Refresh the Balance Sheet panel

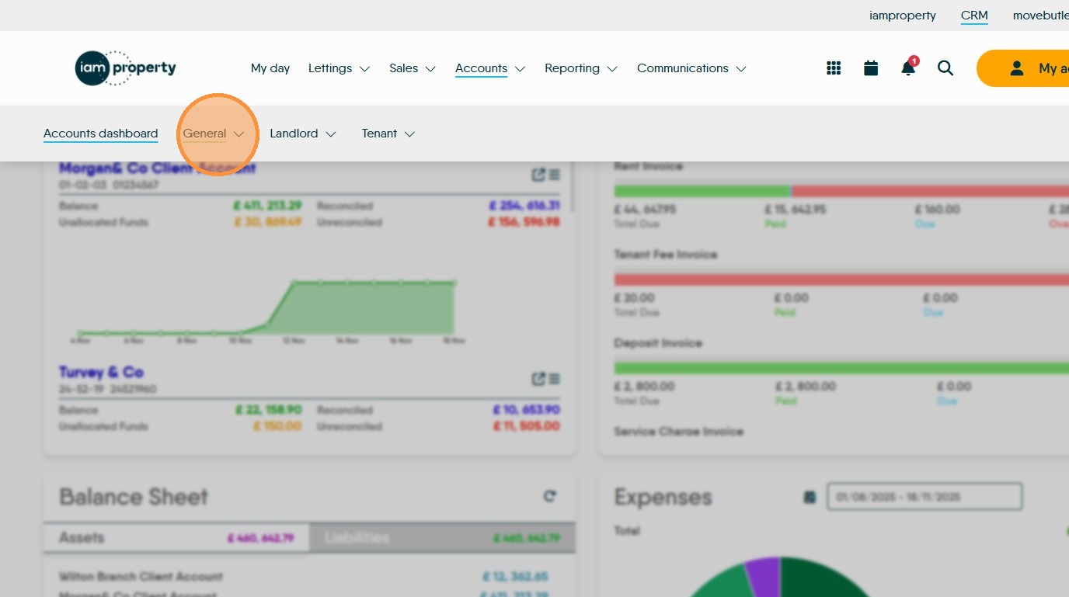(x=550, y=495)
